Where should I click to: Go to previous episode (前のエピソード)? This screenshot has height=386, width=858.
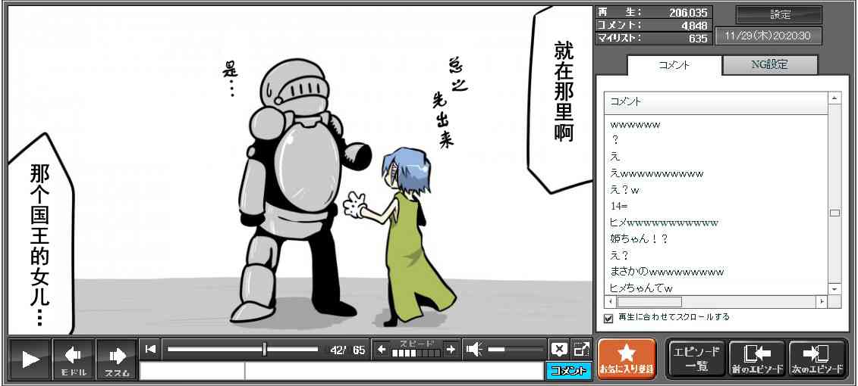(757, 358)
